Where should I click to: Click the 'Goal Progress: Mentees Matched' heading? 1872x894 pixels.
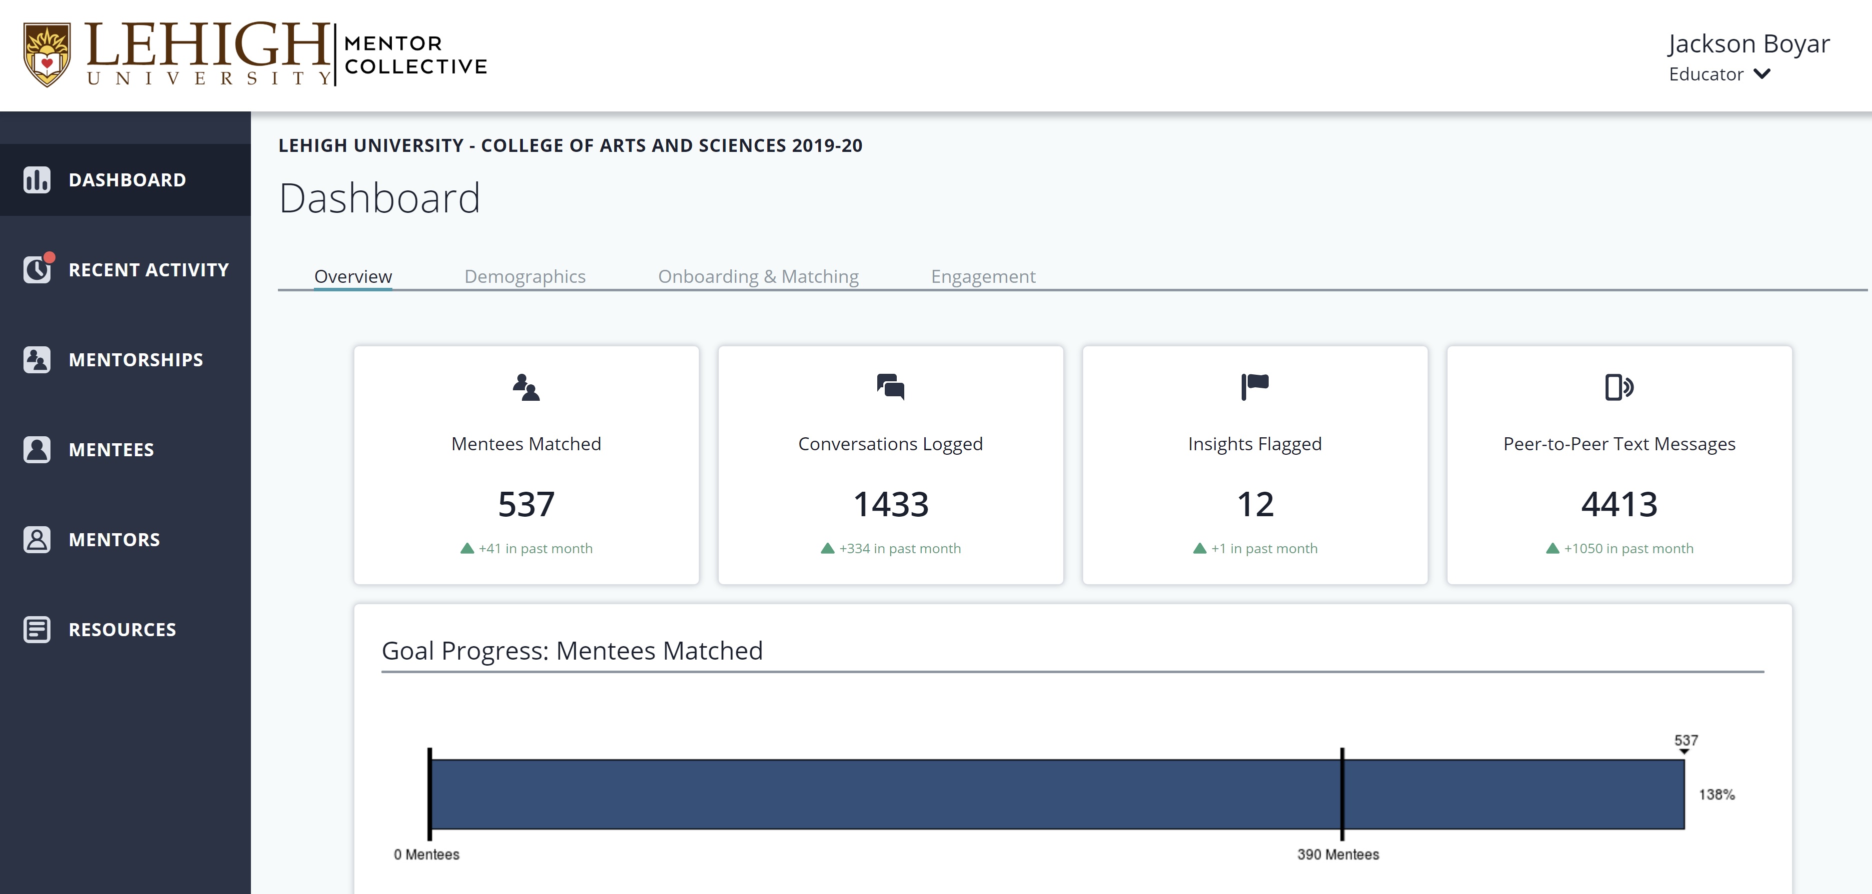572,651
